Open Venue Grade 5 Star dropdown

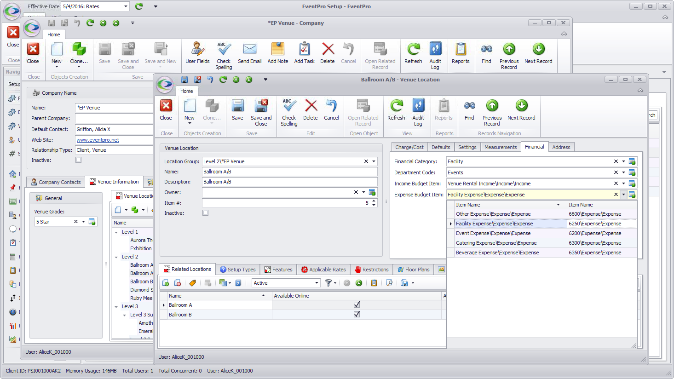83,222
